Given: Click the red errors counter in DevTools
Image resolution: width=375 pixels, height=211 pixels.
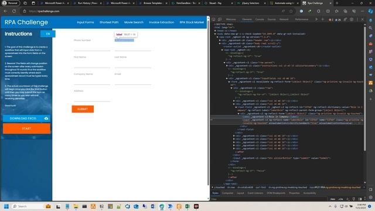Looking at the screenshot, I should click(330, 19).
